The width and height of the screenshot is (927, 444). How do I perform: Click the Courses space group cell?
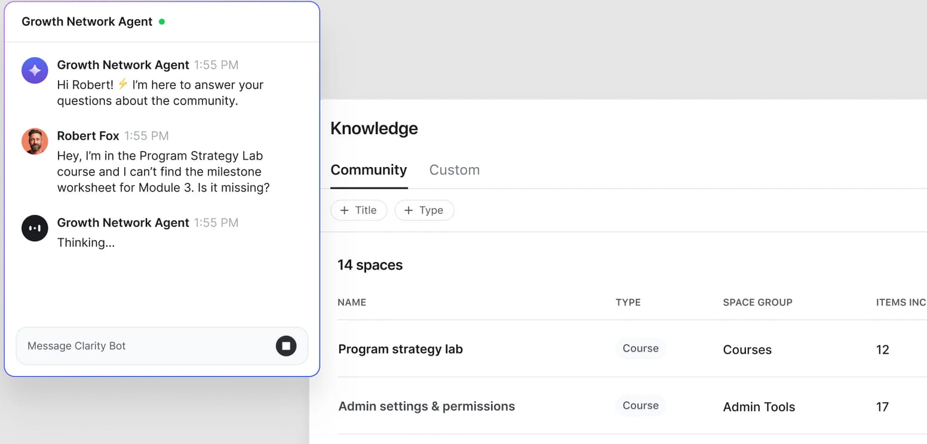coord(747,350)
